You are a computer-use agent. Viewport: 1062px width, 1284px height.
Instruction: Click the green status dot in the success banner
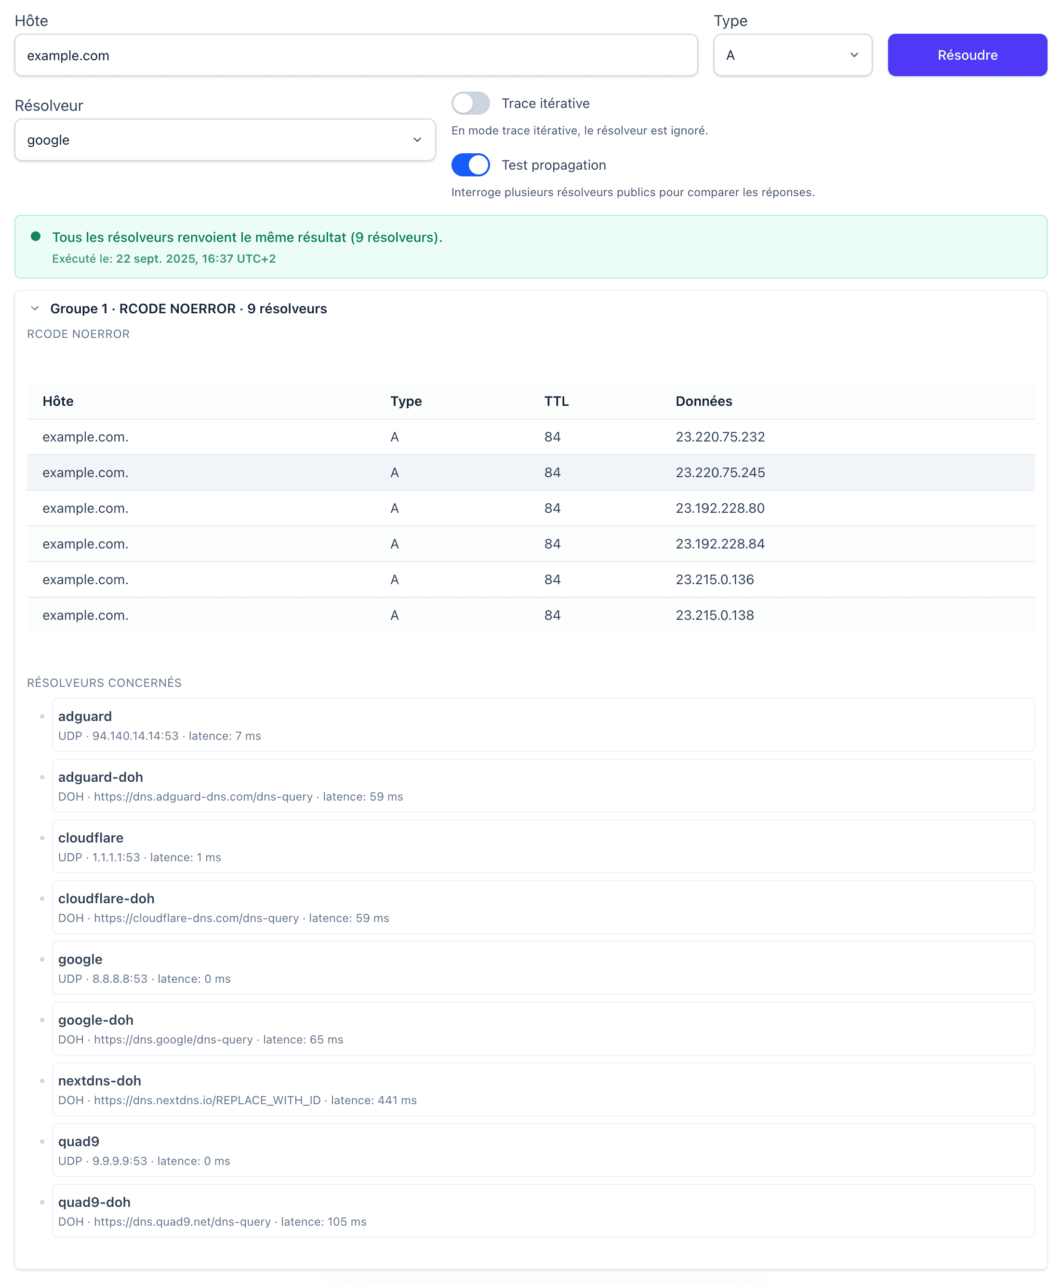click(x=35, y=236)
